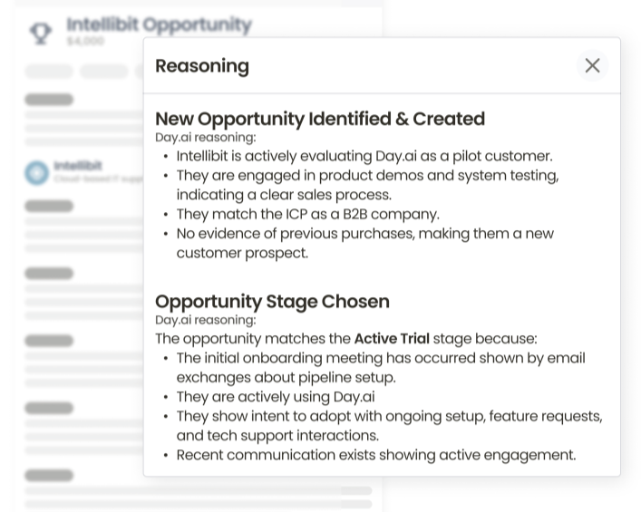Click the bullet about matching the ICP

308,214
